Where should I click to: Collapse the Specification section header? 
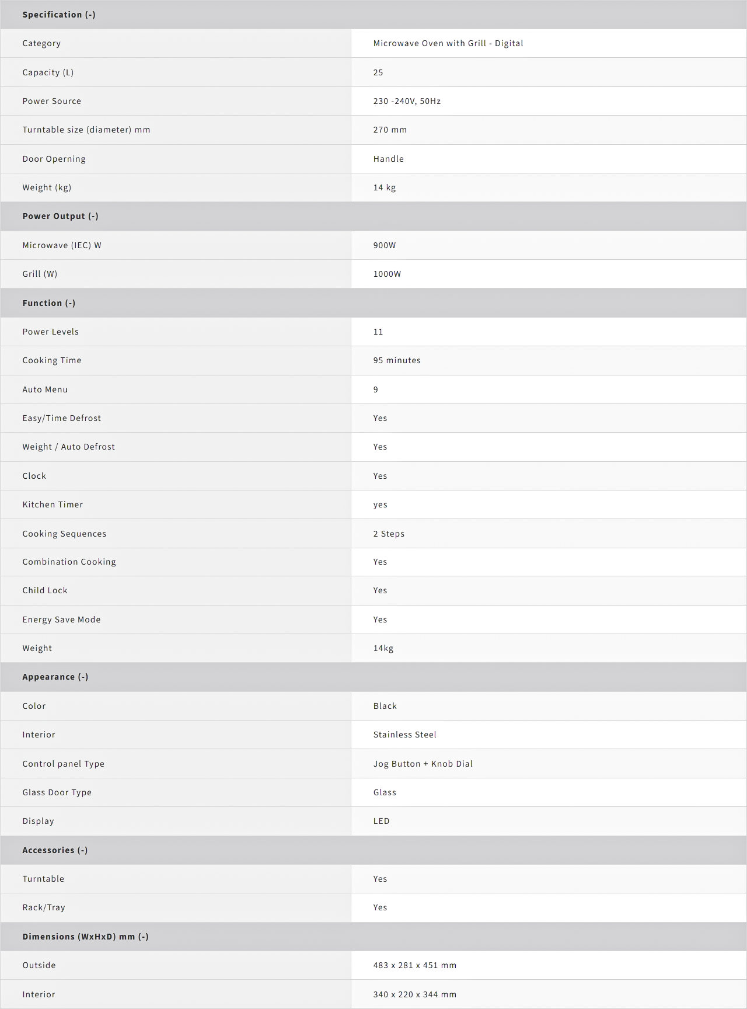click(x=59, y=15)
